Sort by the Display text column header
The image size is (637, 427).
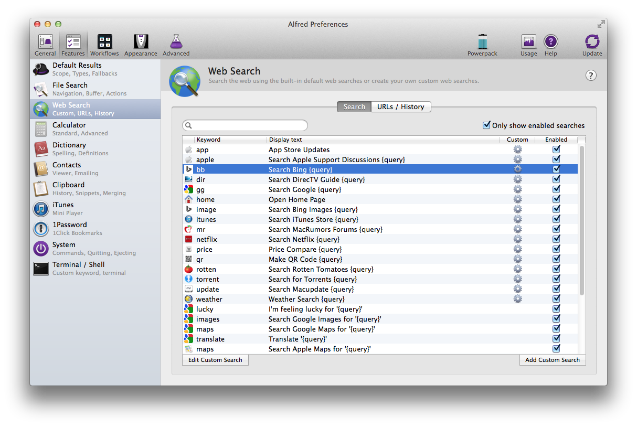pos(383,140)
